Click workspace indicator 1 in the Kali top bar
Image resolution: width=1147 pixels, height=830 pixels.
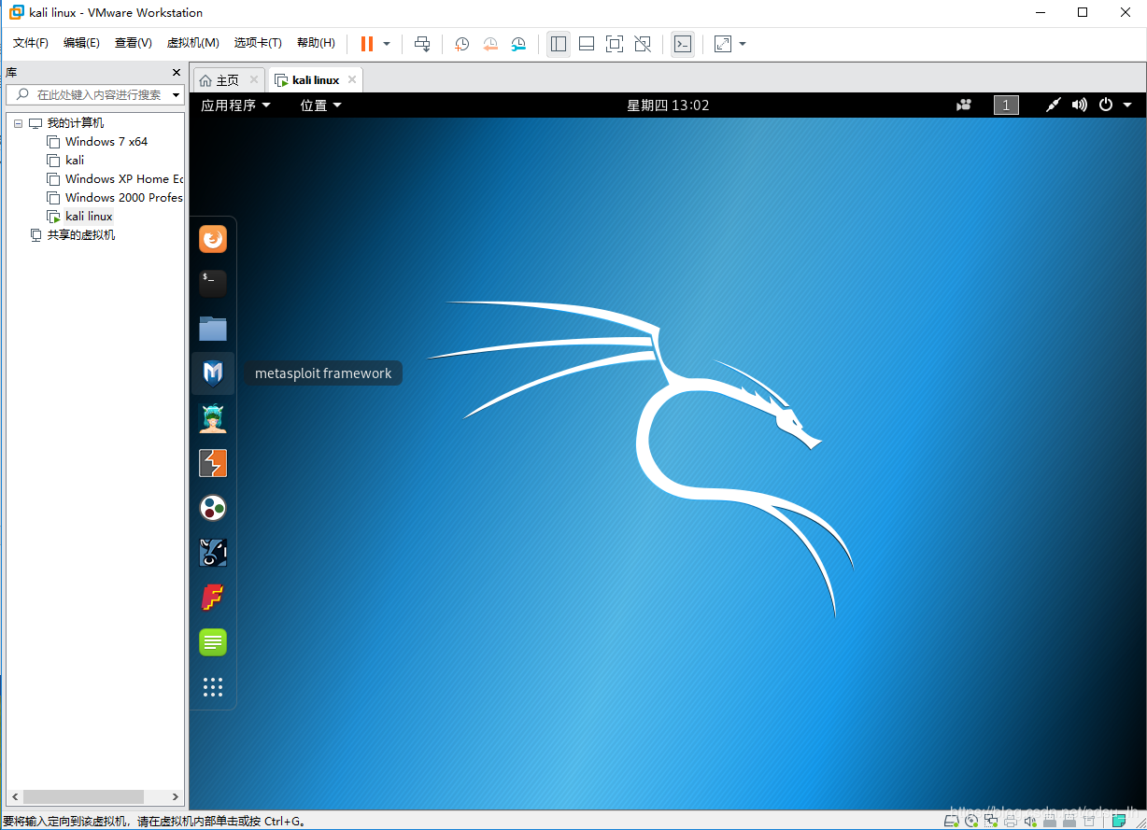tap(1006, 106)
